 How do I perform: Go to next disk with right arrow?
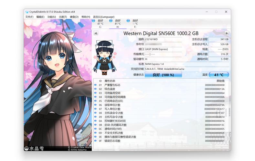pos(227,33)
